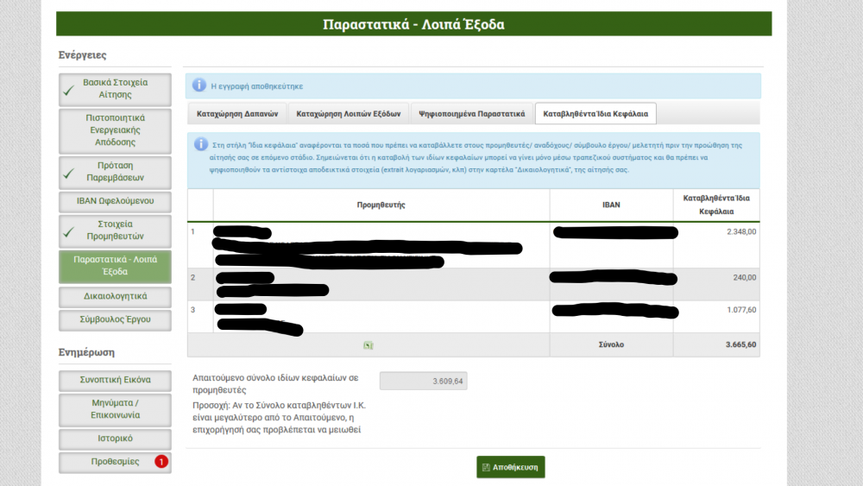Open the Καταχώρηση Λοιπών Εξόδων tab
The width and height of the screenshot is (863, 486).
[349, 114]
